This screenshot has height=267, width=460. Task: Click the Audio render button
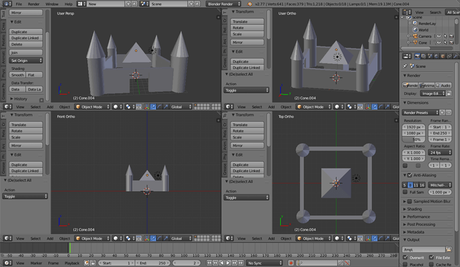pos(444,85)
